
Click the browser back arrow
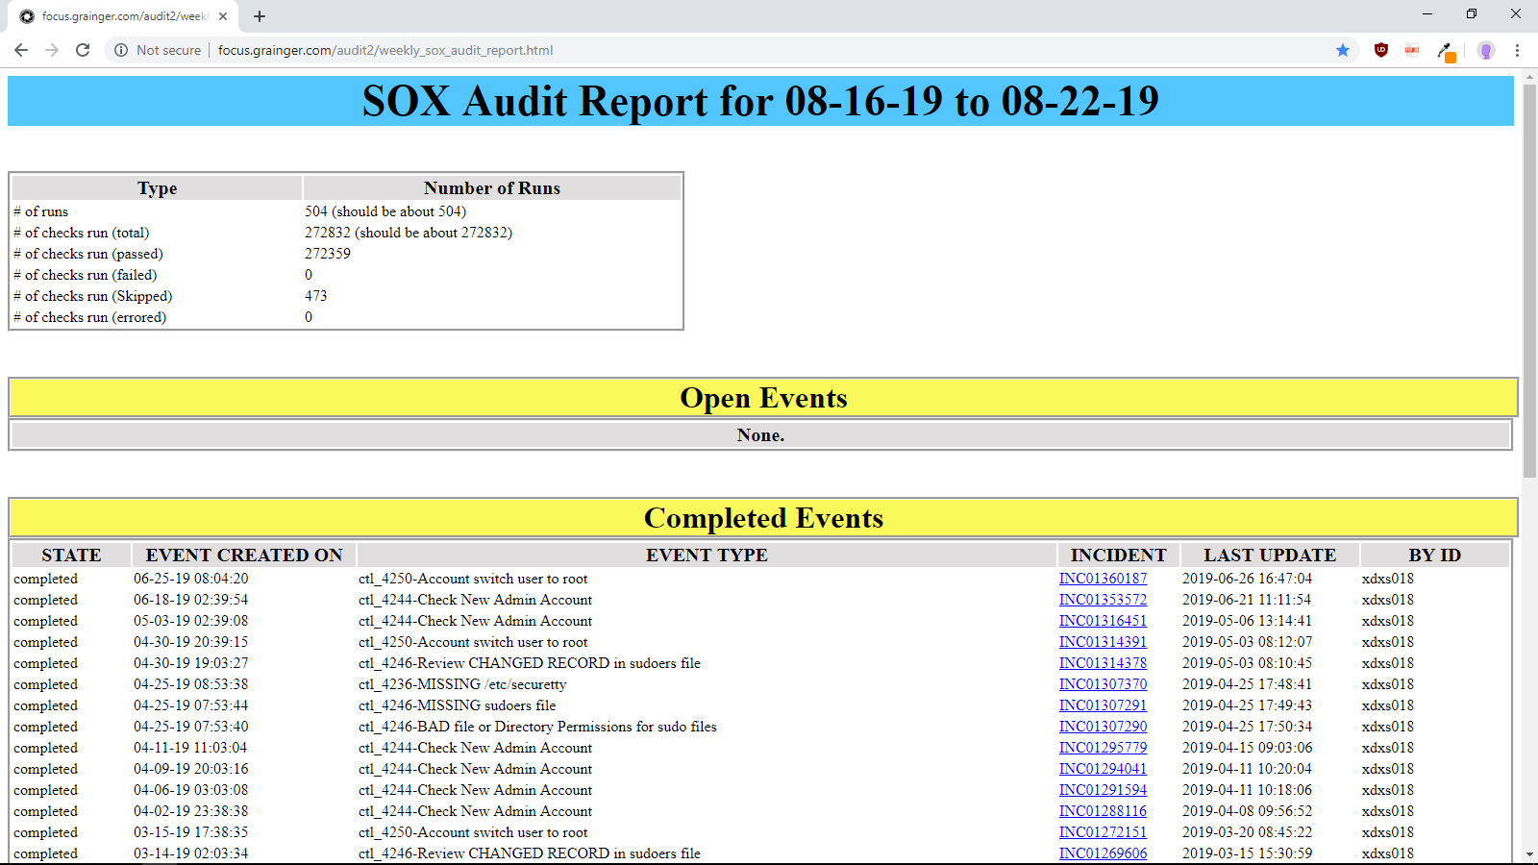tap(21, 50)
